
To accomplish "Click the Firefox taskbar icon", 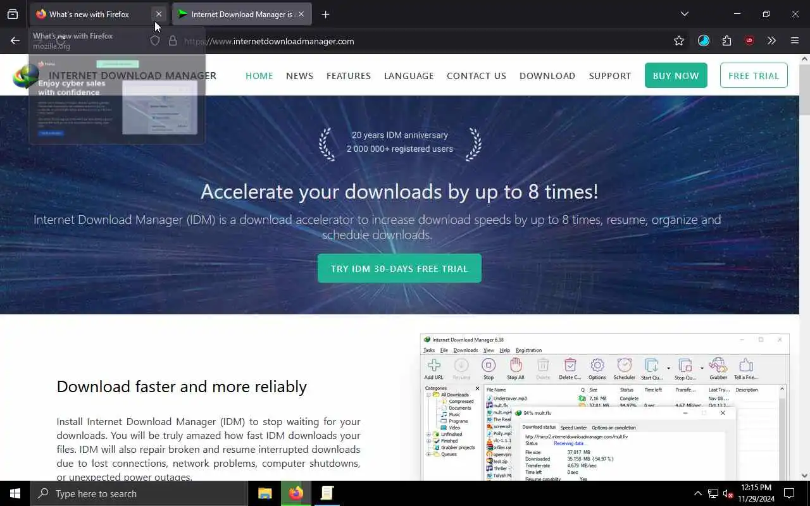I will coord(296,493).
